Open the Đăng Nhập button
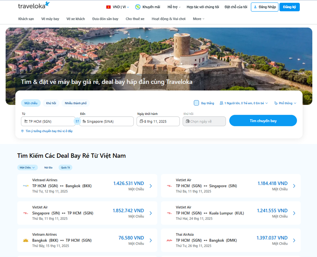317x257 pixels. click(x=265, y=7)
